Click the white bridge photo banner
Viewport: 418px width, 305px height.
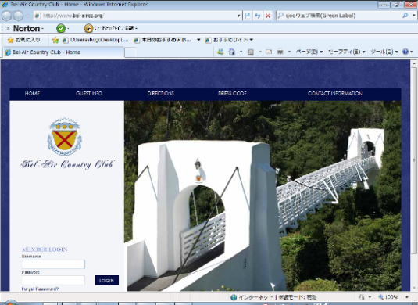point(263,196)
